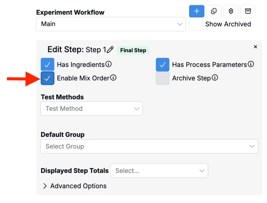This screenshot has width=267, height=203.
Task: Click the archive box icon in toolbar
Action: (248, 11)
